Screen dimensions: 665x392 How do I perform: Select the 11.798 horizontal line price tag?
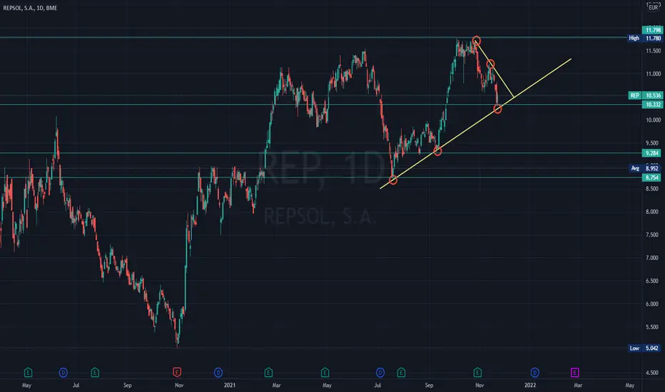point(652,30)
